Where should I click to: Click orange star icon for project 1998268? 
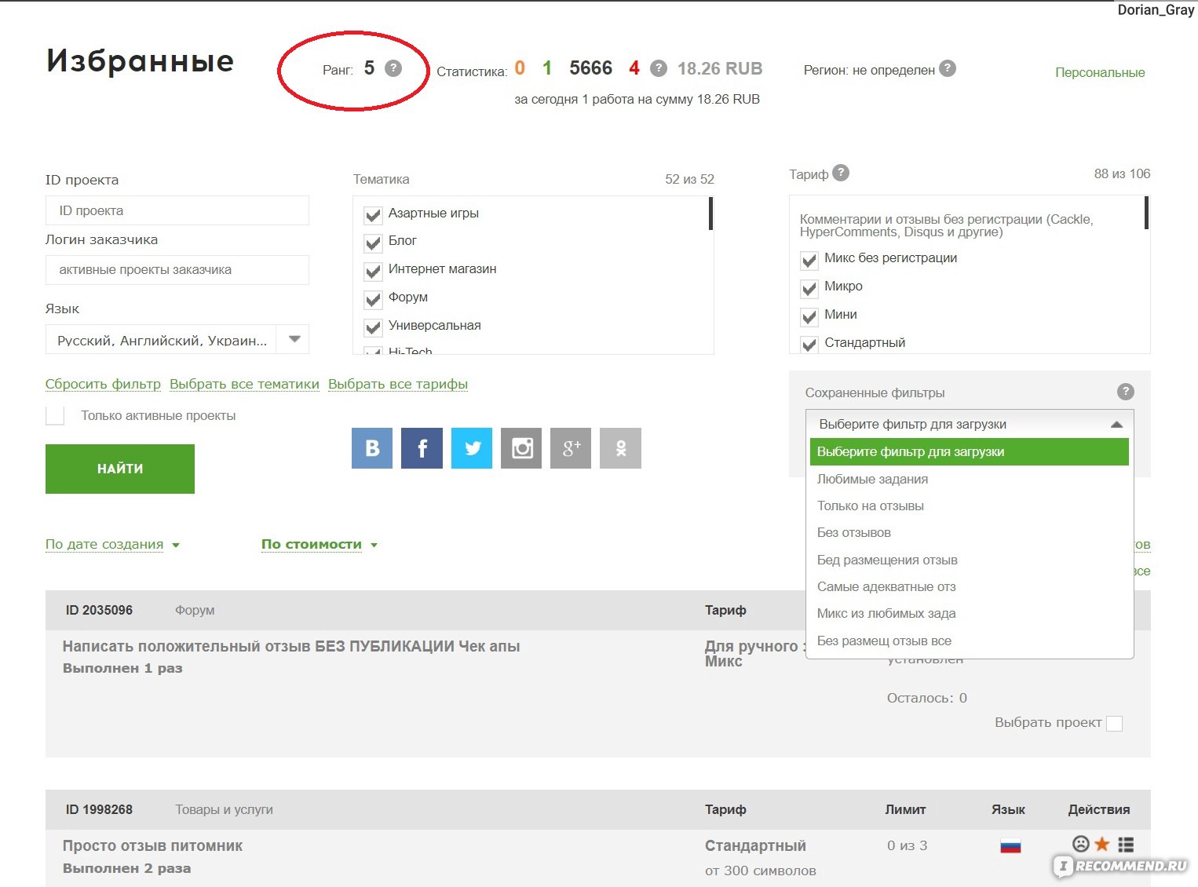[x=1102, y=844]
